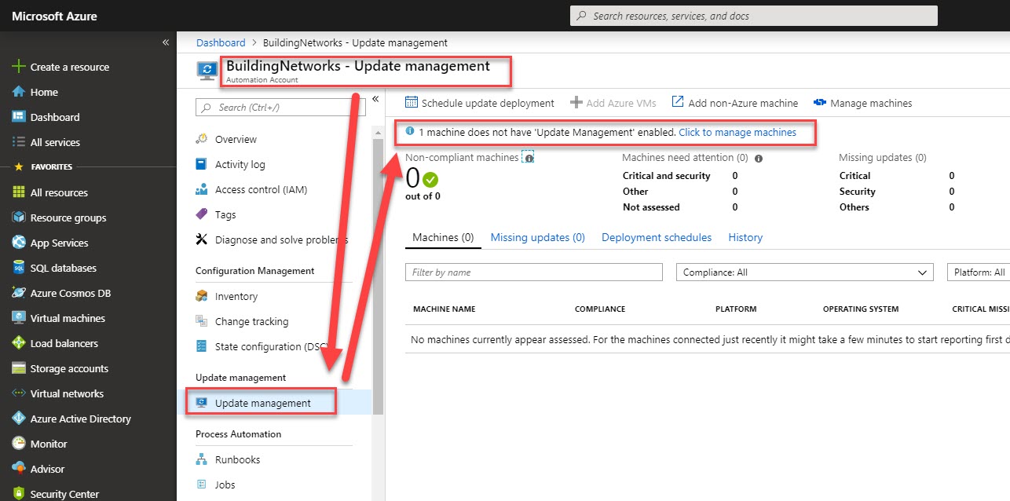Image resolution: width=1010 pixels, height=501 pixels.
Task: Click the Not assessed count row
Action: pos(680,207)
